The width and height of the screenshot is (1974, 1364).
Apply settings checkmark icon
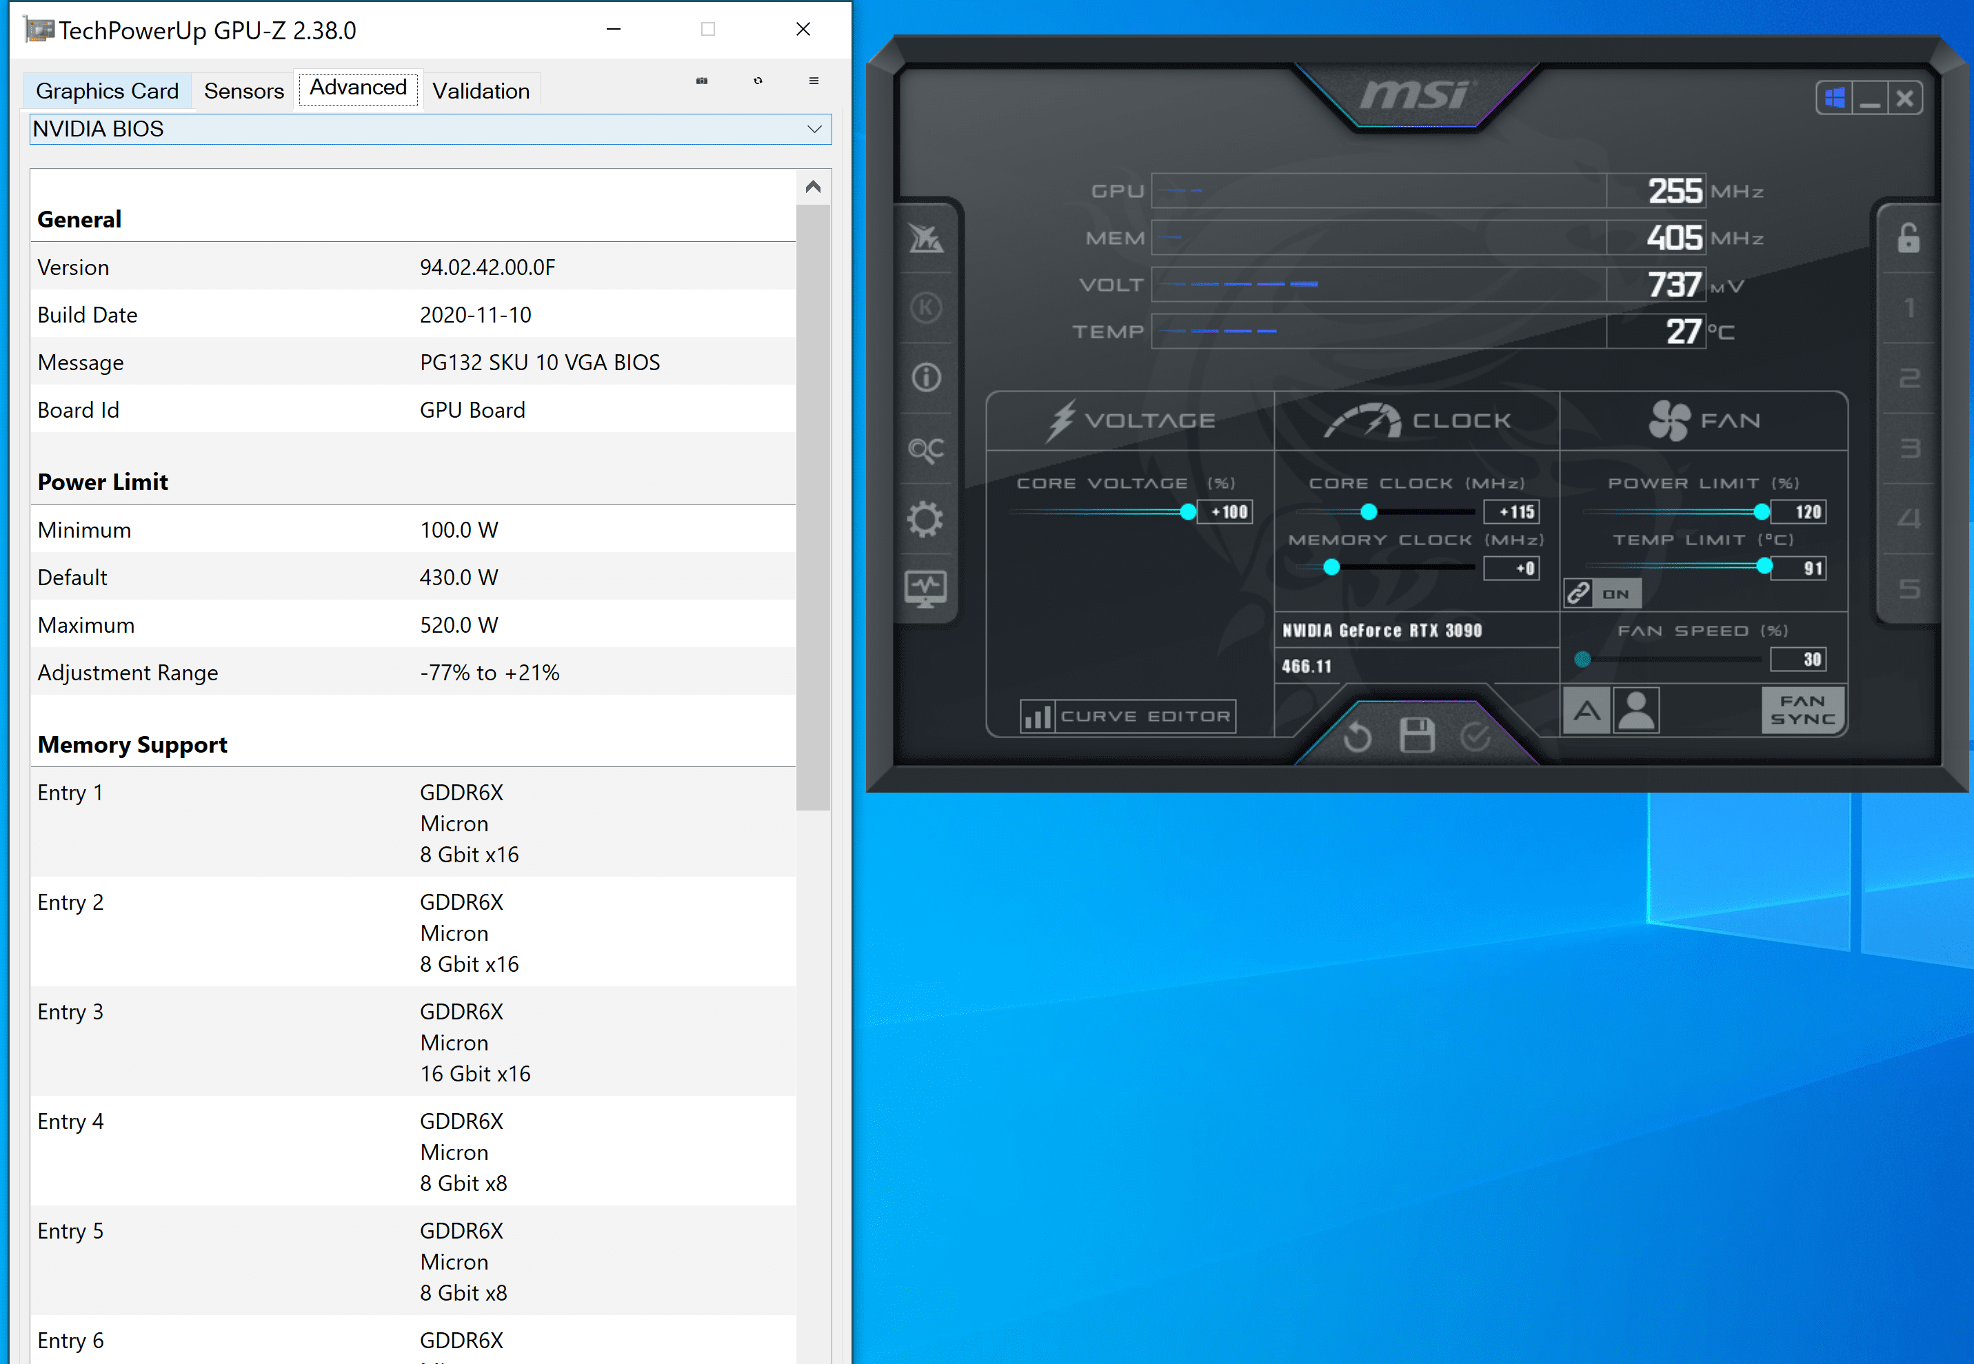[x=1476, y=736]
